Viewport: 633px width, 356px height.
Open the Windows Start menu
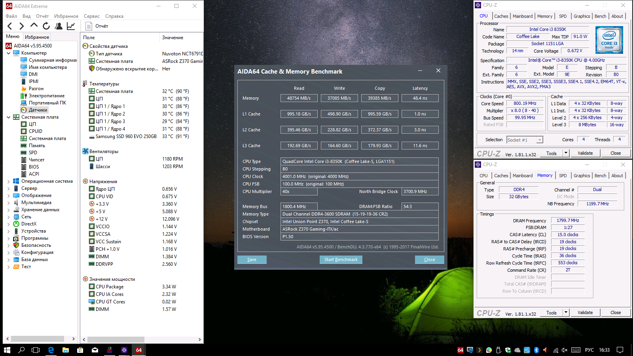7,350
